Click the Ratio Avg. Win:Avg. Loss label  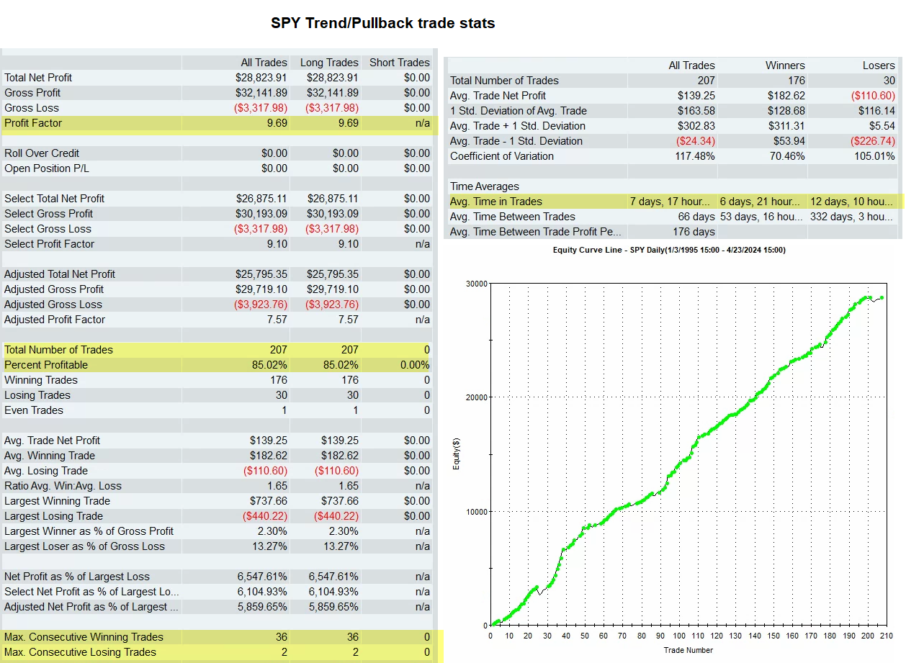point(63,486)
